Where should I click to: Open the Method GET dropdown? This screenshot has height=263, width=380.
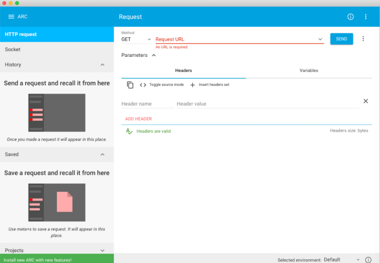[136, 39]
